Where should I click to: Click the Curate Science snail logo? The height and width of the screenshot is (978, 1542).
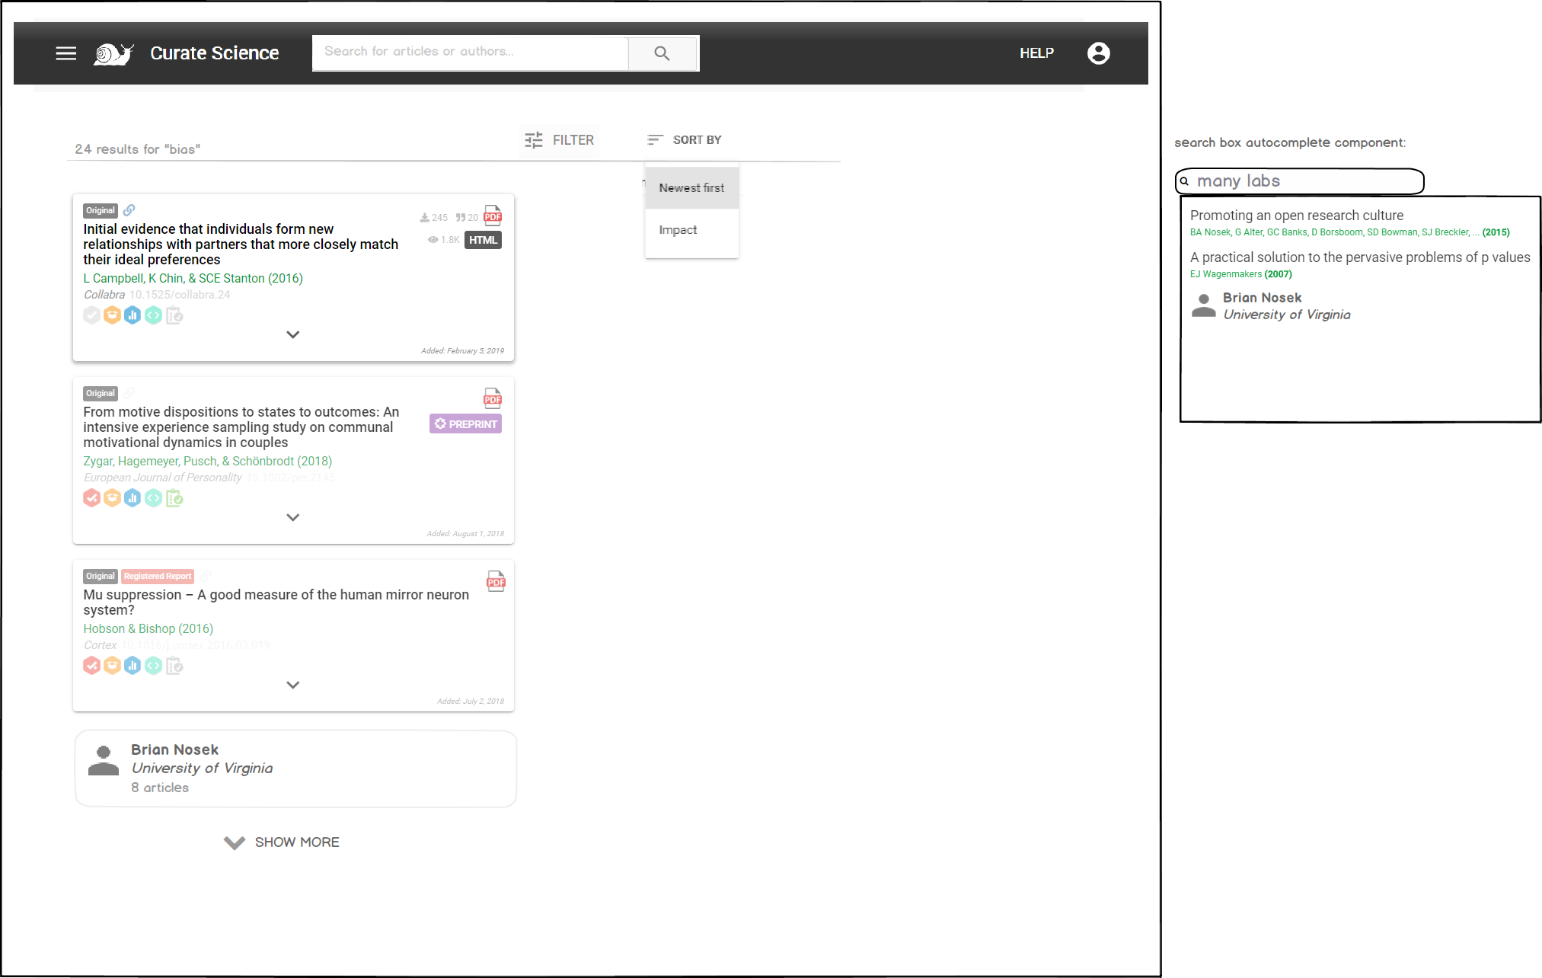pos(113,53)
